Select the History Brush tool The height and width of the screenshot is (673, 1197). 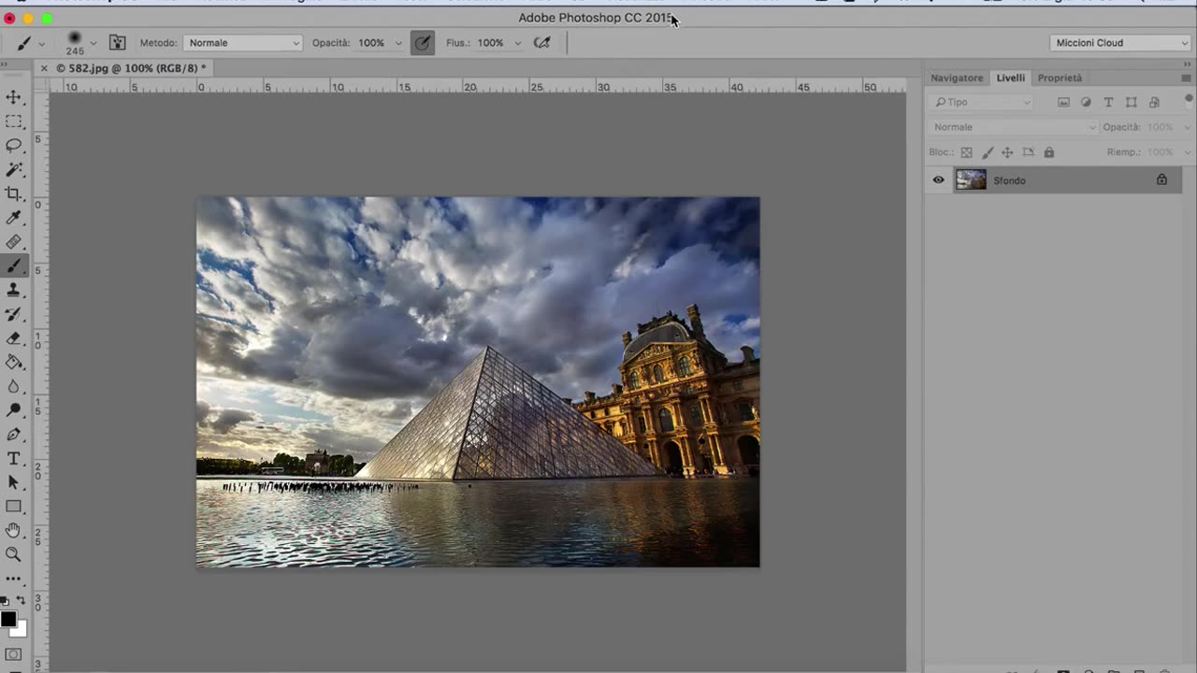14,314
